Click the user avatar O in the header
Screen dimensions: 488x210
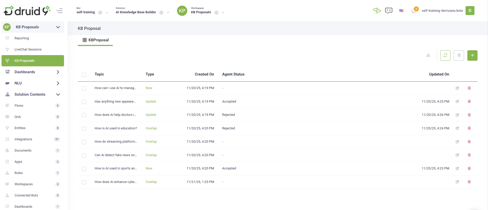(x=470, y=11)
